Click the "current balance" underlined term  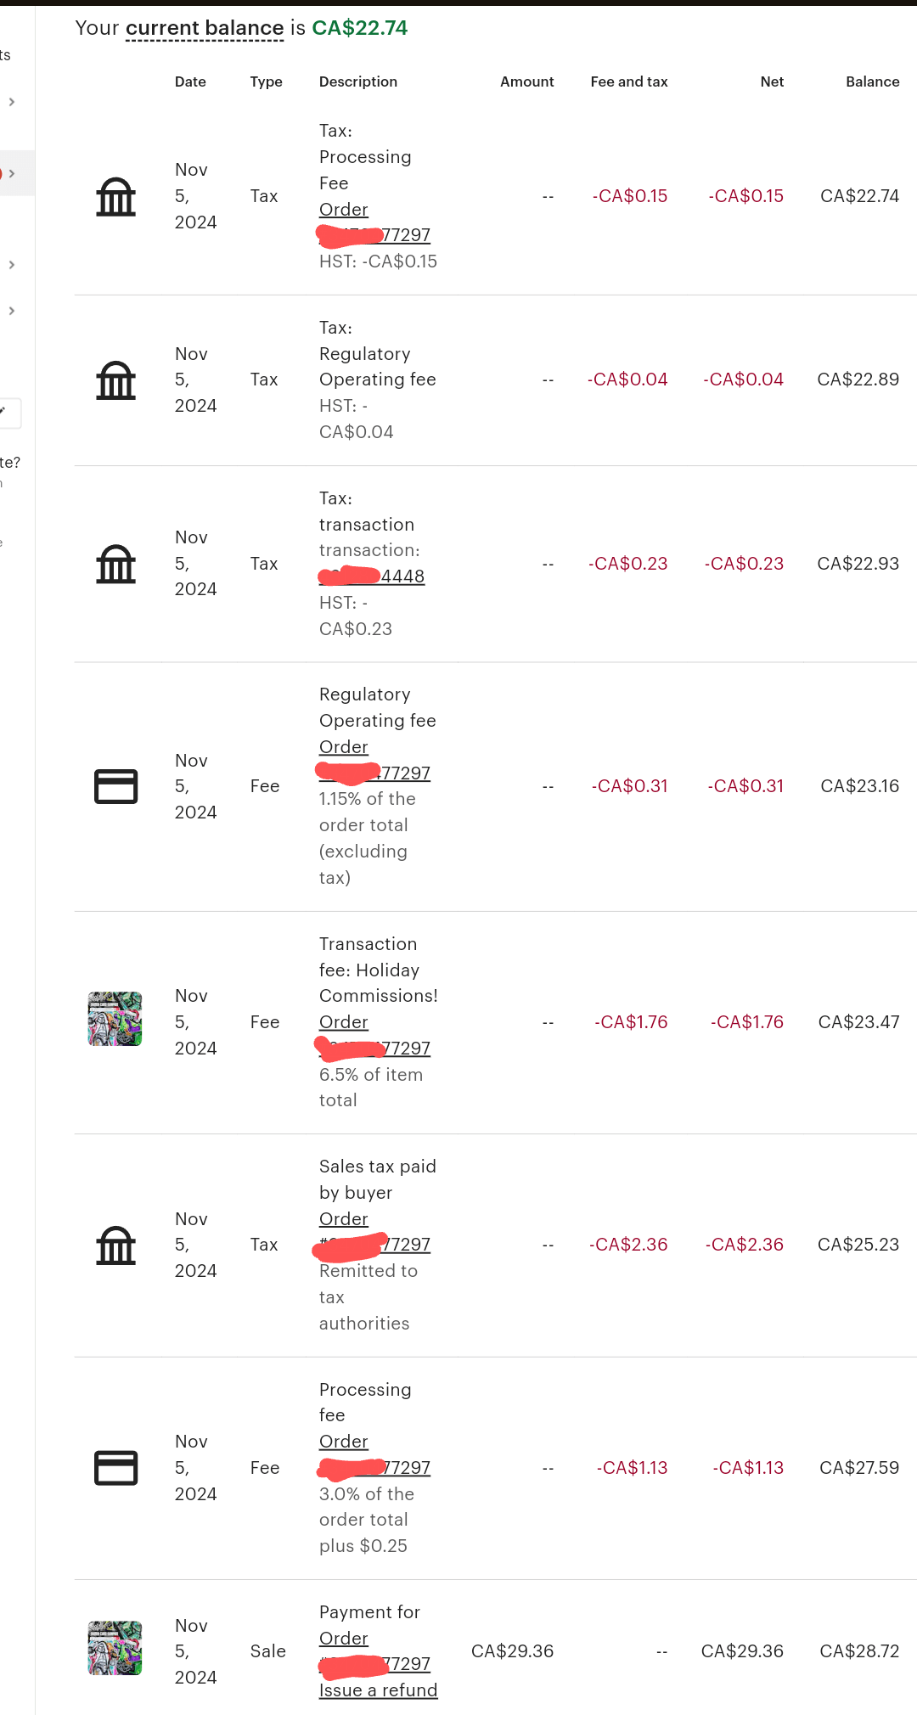tap(205, 28)
